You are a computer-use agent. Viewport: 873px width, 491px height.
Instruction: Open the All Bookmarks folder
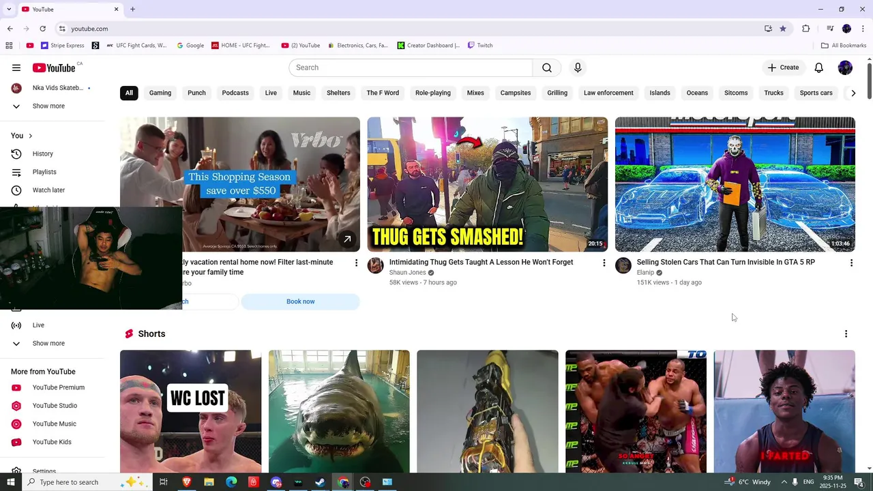coord(844,46)
